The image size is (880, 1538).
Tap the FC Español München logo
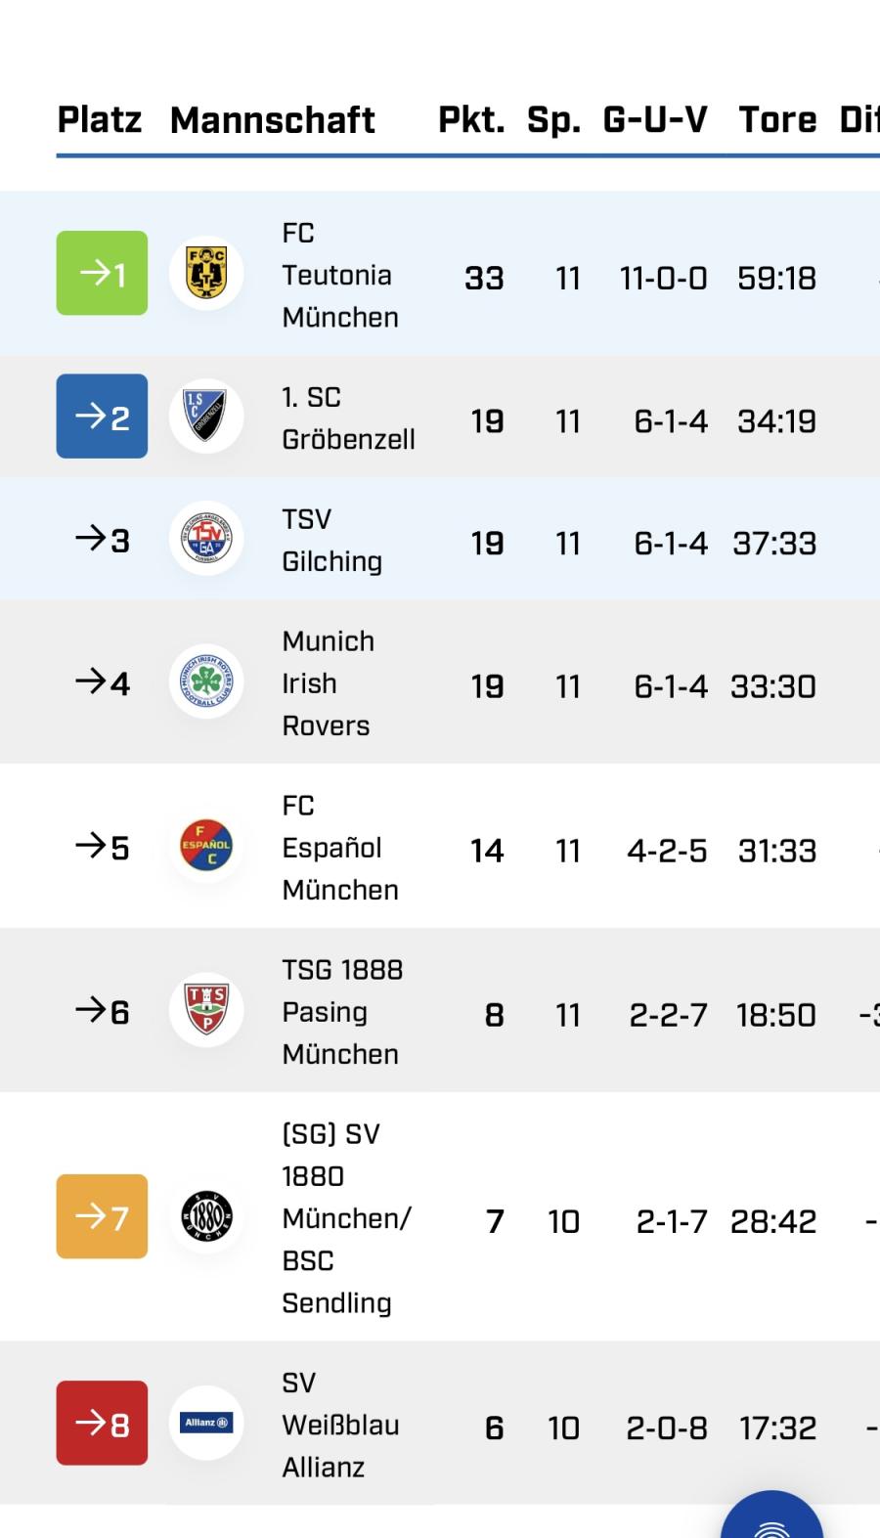click(206, 846)
